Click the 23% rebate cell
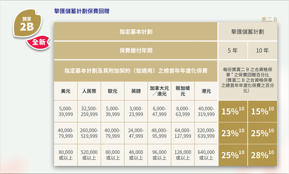This screenshot has height=174, width=289. tap(233, 133)
